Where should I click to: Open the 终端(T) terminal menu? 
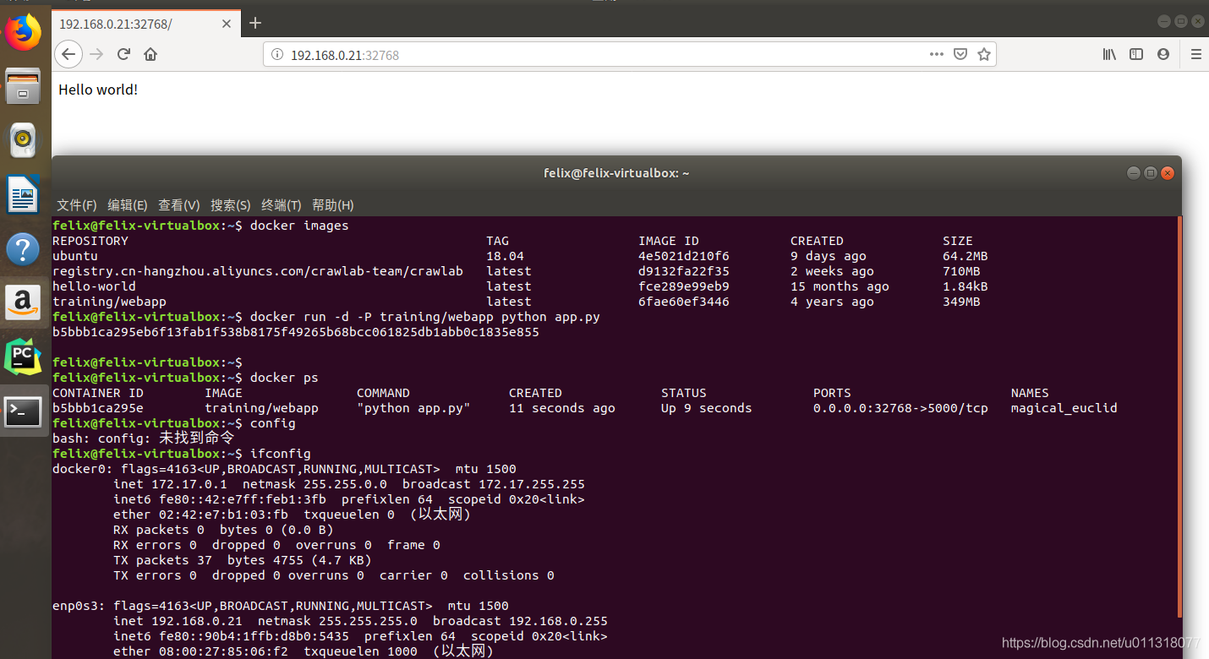(282, 205)
